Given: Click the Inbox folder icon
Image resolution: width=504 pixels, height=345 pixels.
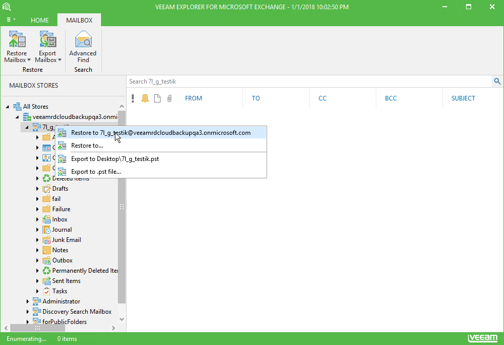Looking at the screenshot, I should tap(47, 219).
